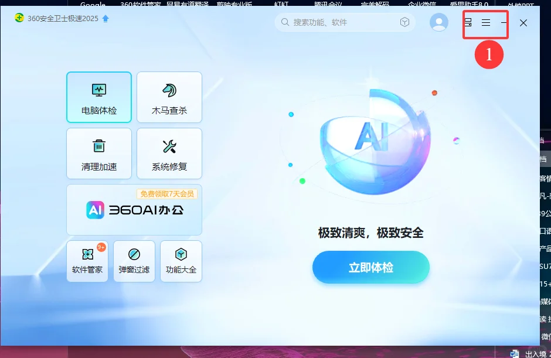Image resolution: width=551 pixels, height=358 pixels.
Task: Open 功能大全 (All Functions) panel
Action: click(x=181, y=261)
